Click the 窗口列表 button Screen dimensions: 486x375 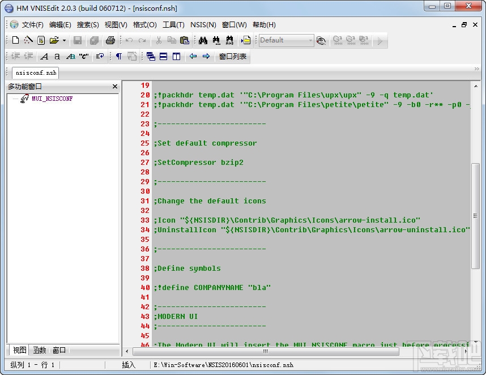pyautogui.click(x=233, y=56)
